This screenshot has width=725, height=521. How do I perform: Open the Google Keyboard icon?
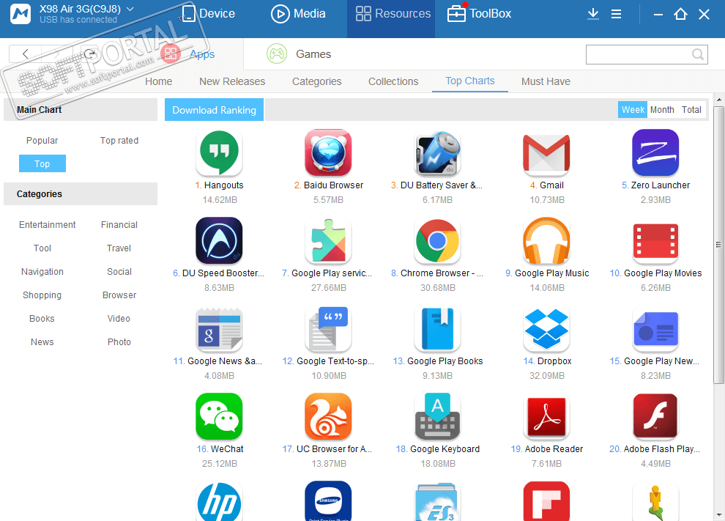[x=437, y=416]
